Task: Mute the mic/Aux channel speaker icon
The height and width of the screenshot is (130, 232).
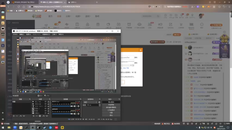Action: pos(75,106)
